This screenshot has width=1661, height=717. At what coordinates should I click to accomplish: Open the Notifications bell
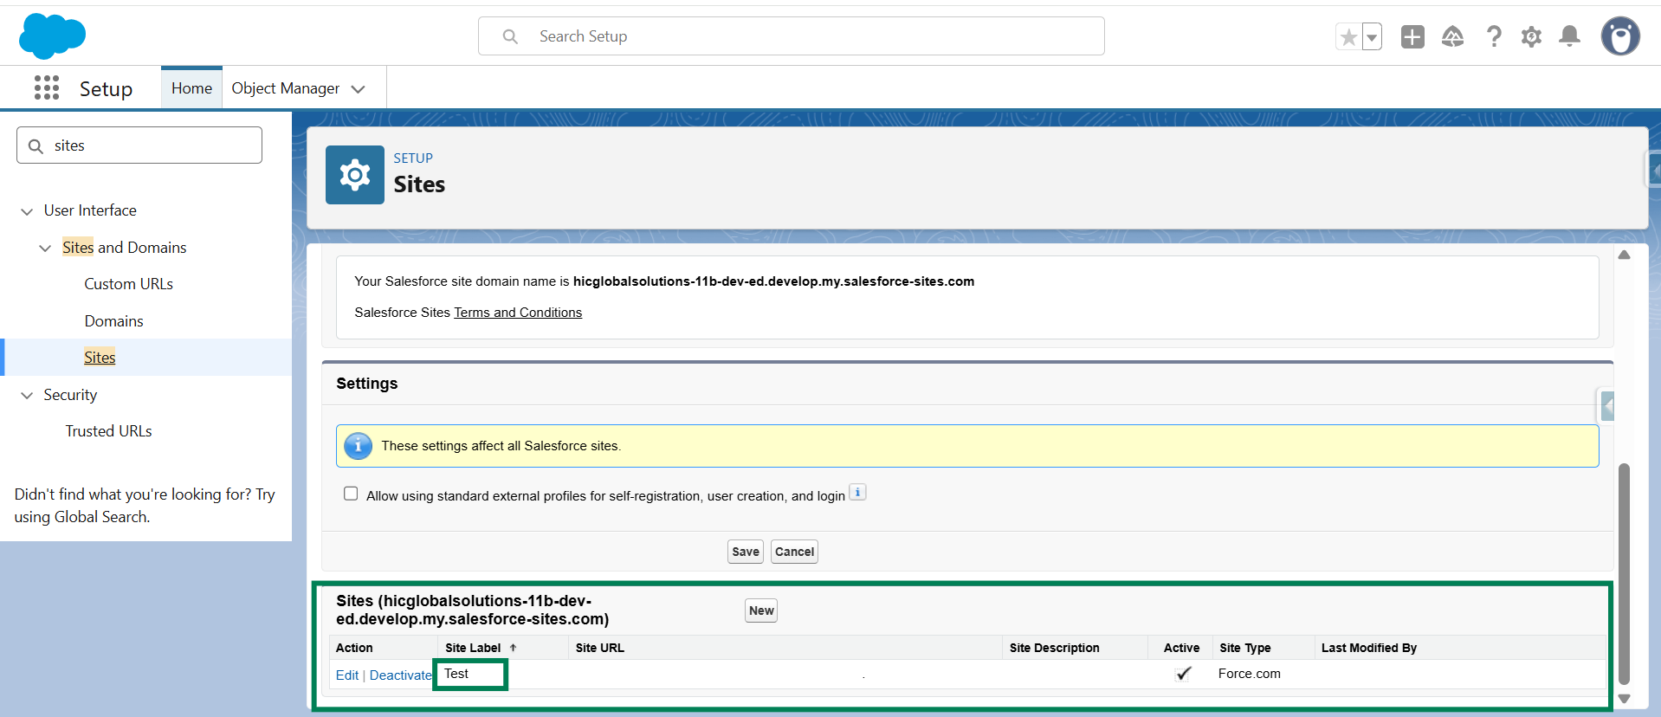1569,36
